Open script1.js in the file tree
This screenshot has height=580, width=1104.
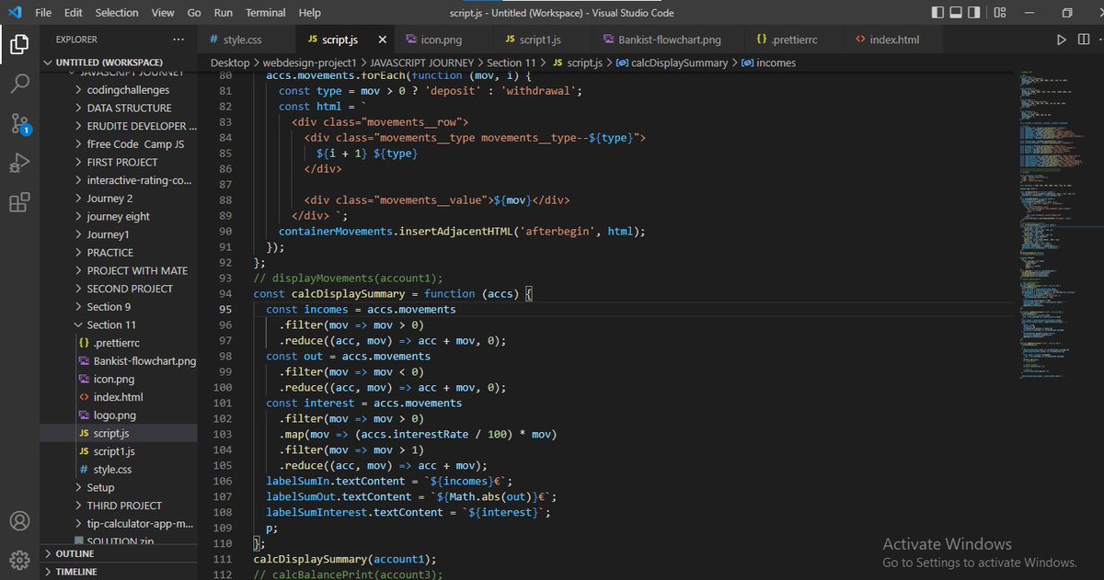coord(114,451)
